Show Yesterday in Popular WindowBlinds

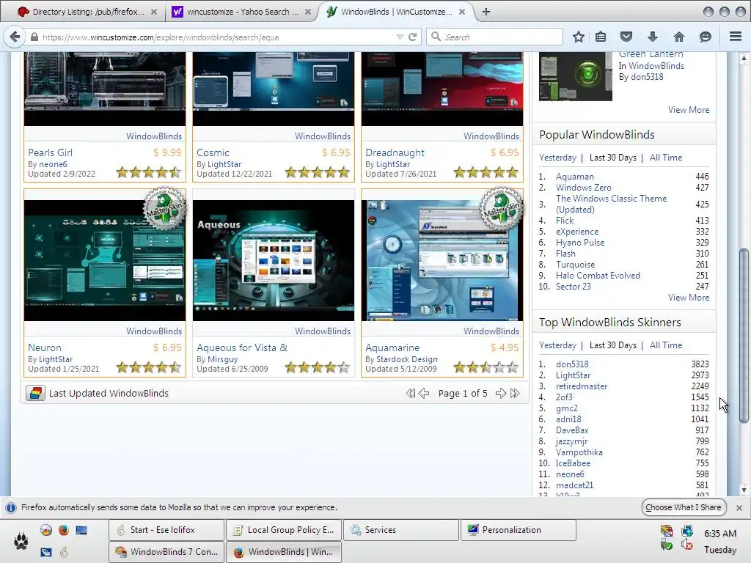557,158
